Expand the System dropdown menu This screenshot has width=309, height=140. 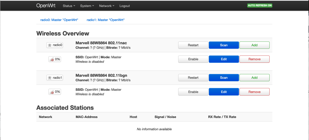[87, 6]
